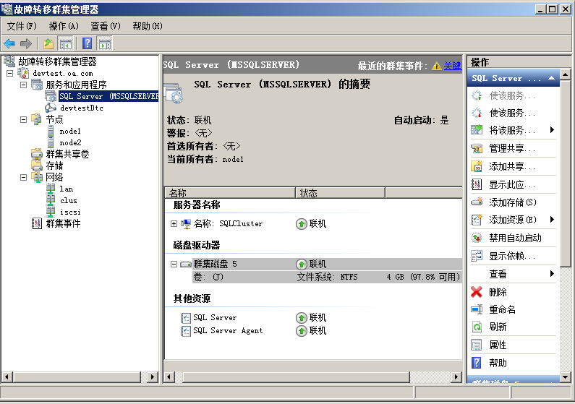Toggle the console tree pane toolbar icon
This screenshot has height=404, width=575.
coord(66,44)
